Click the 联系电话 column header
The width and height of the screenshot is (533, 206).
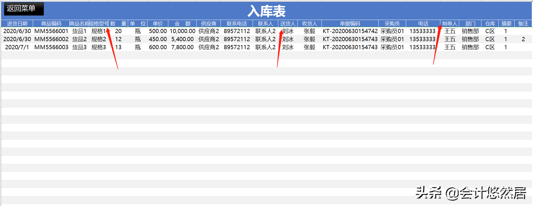click(237, 24)
